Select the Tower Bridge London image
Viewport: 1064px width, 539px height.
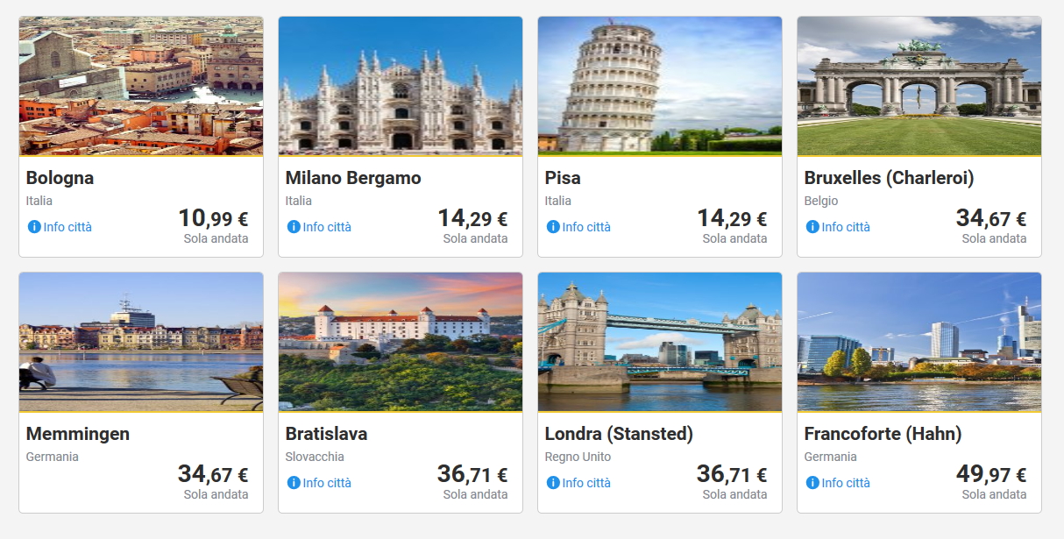click(660, 342)
